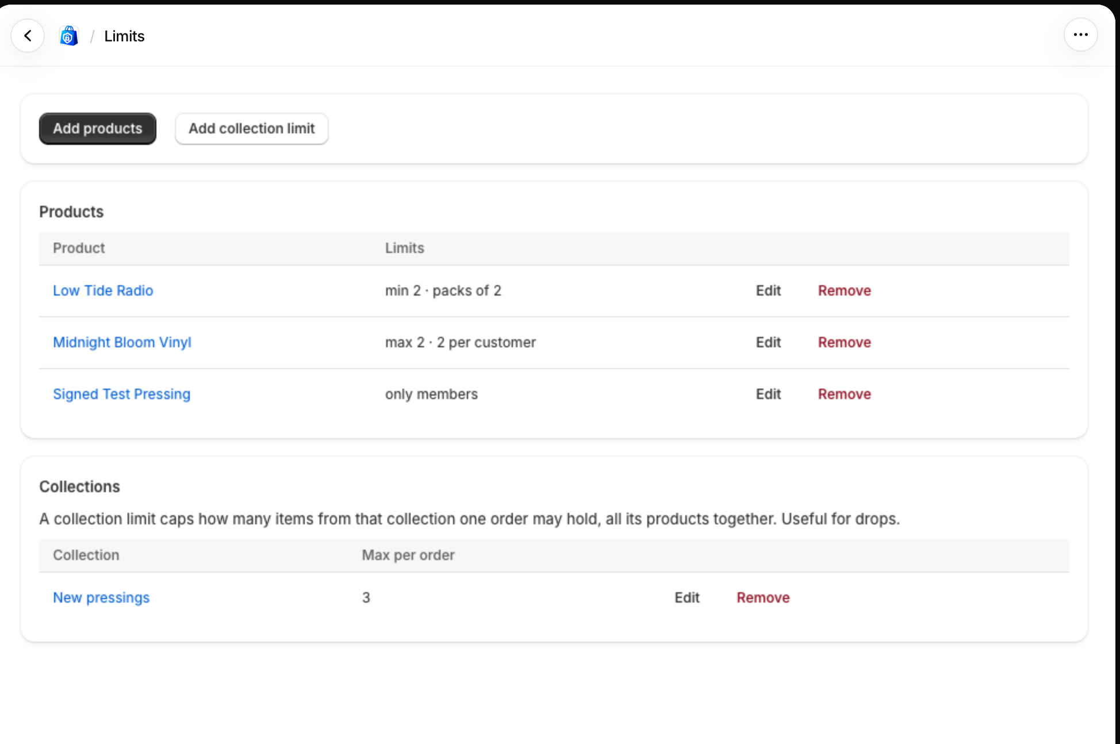Remove Signed Test Pressing limit

tap(844, 394)
